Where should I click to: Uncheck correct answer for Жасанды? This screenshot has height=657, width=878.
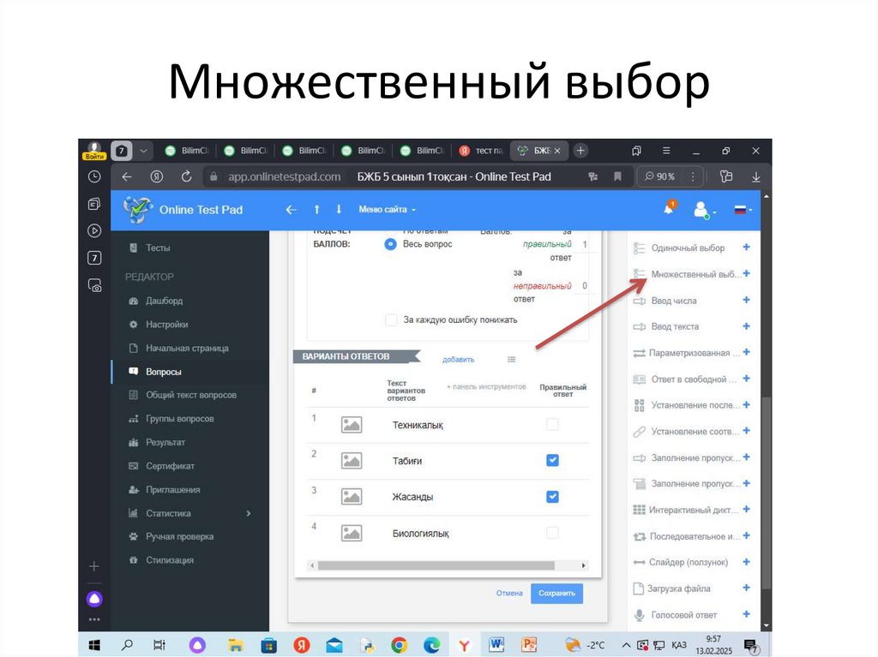[552, 496]
